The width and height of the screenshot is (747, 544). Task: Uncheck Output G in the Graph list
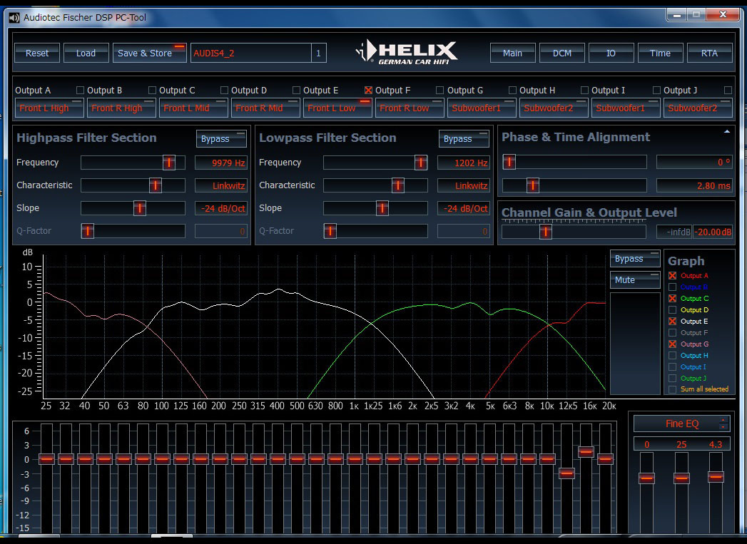672,344
